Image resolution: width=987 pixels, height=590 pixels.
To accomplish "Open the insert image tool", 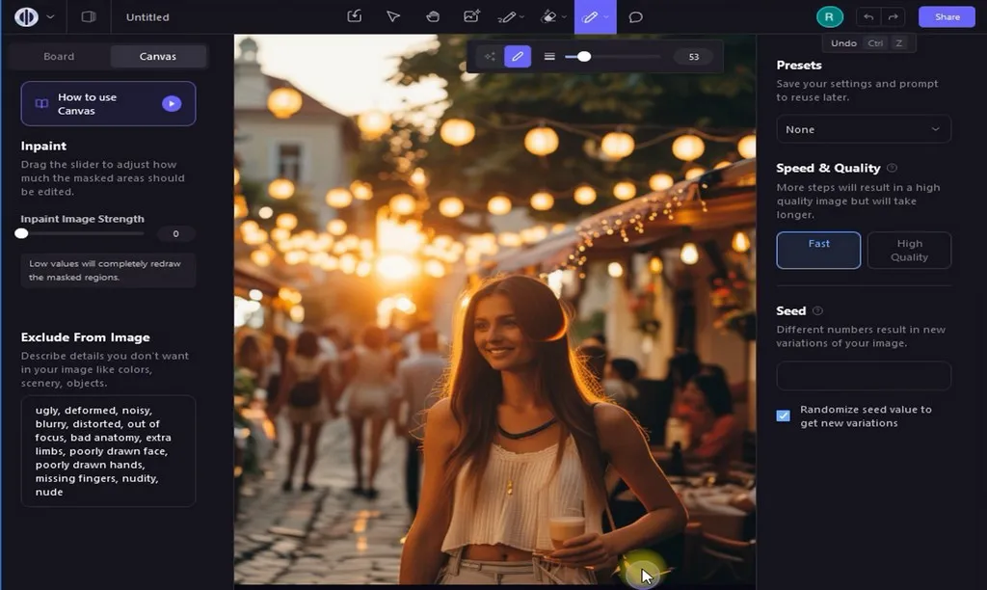I will click(x=471, y=16).
